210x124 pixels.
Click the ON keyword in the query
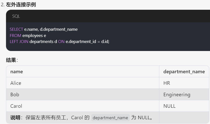click(x=61, y=41)
